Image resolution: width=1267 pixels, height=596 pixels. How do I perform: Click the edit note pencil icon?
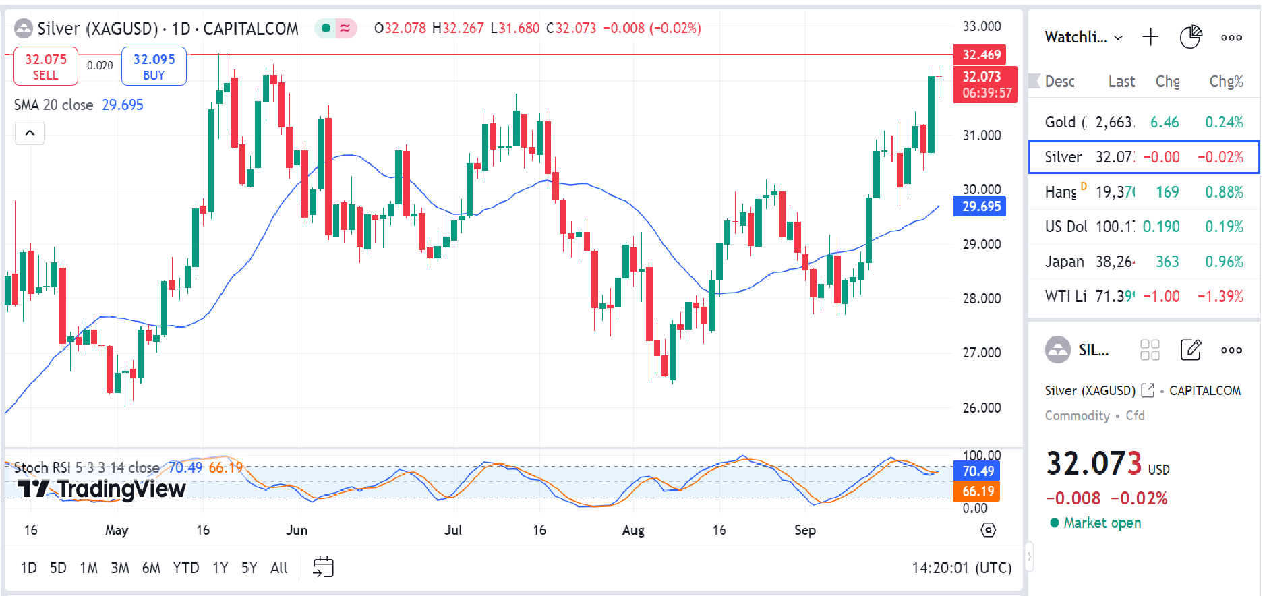pyautogui.click(x=1191, y=350)
